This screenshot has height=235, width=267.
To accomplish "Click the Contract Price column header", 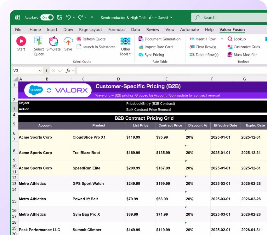I will tap(170, 125).
